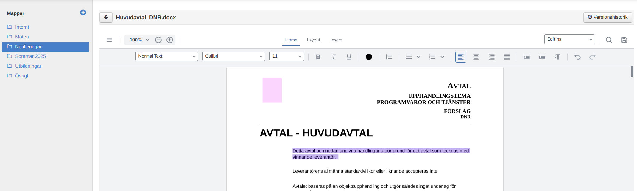Open the Sommar 2025 folder
Screen dimensions: 637x191
(30, 56)
